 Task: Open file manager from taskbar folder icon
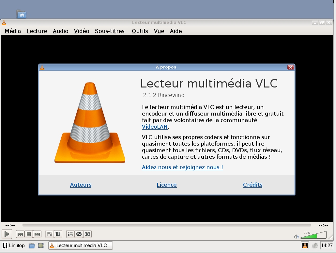point(32,245)
